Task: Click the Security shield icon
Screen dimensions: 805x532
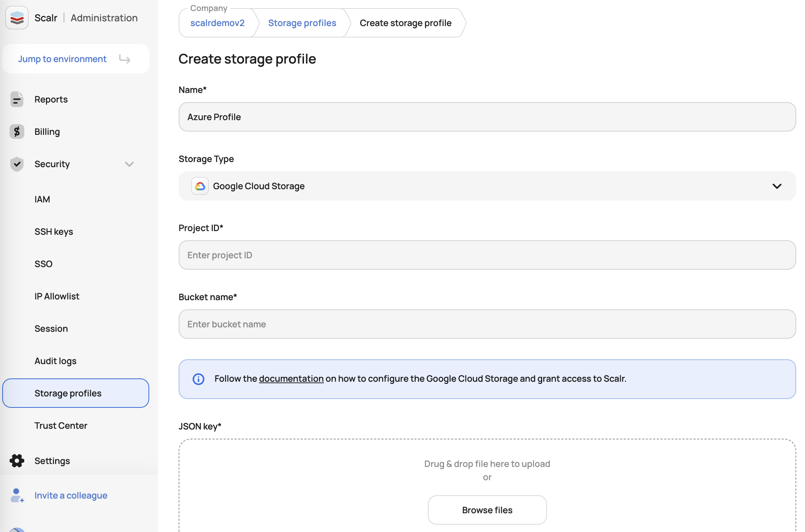Action: pyautogui.click(x=17, y=164)
